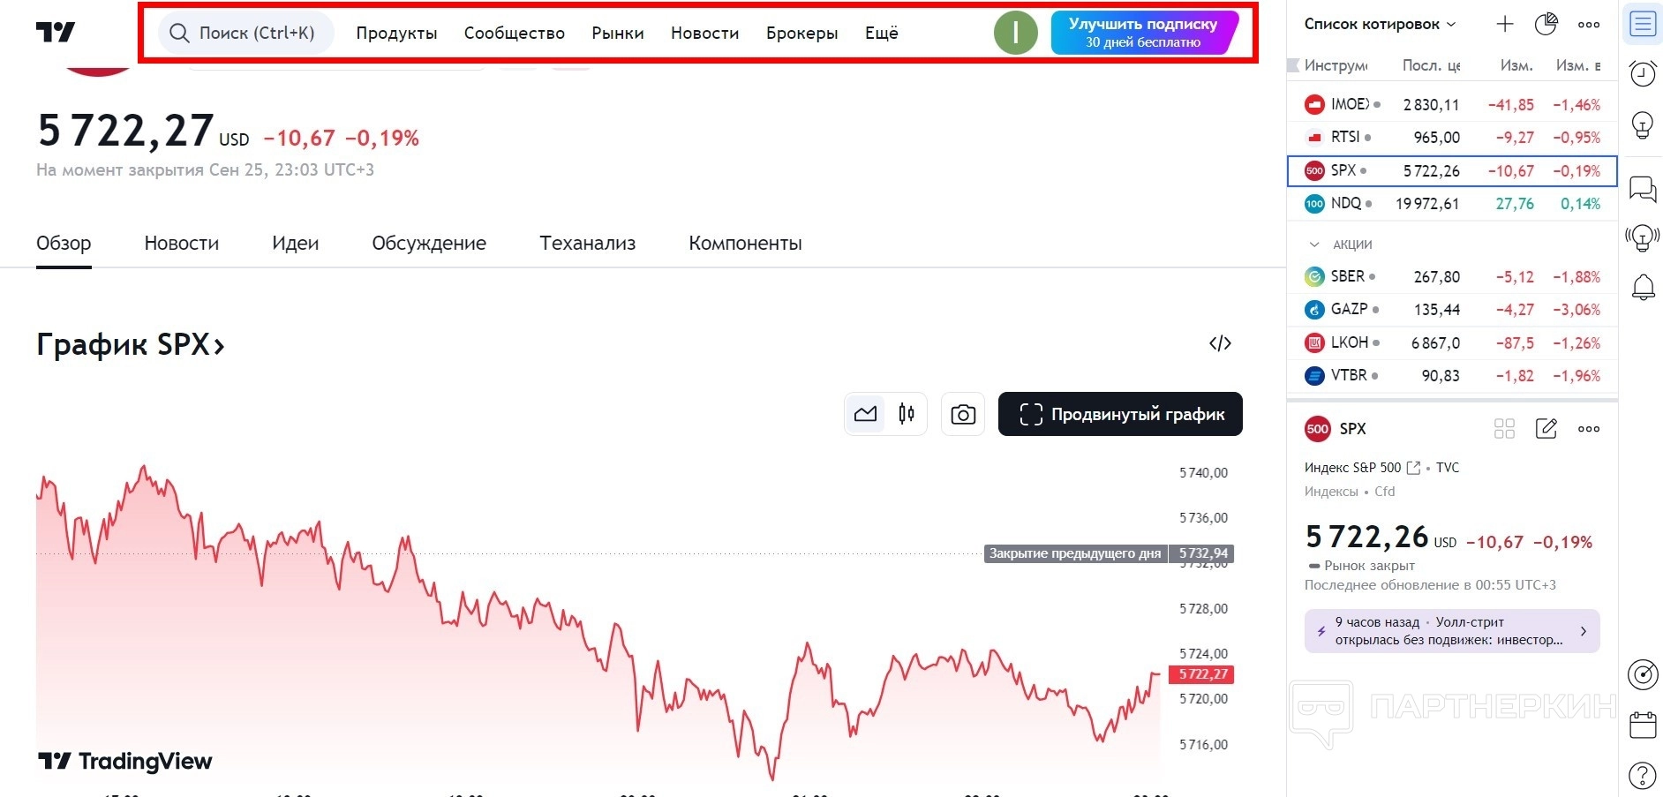The height and width of the screenshot is (797, 1663).
Task: Click the SBER logo in the watchlist
Action: pyautogui.click(x=1314, y=277)
